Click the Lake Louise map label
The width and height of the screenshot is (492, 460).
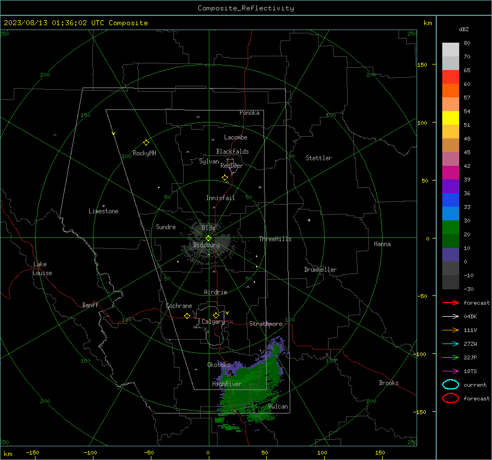pos(42,269)
